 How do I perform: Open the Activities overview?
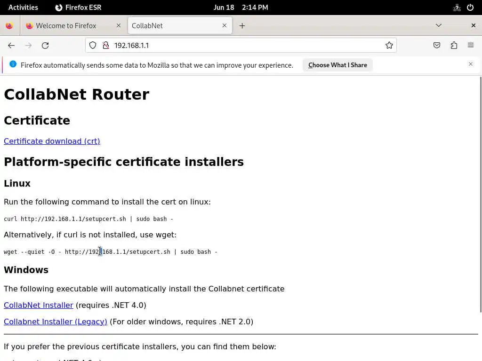coord(23,8)
